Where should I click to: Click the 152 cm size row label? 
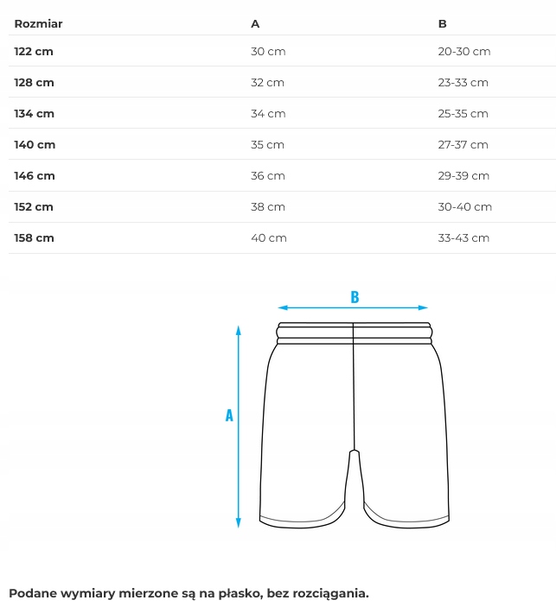point(34,206)
